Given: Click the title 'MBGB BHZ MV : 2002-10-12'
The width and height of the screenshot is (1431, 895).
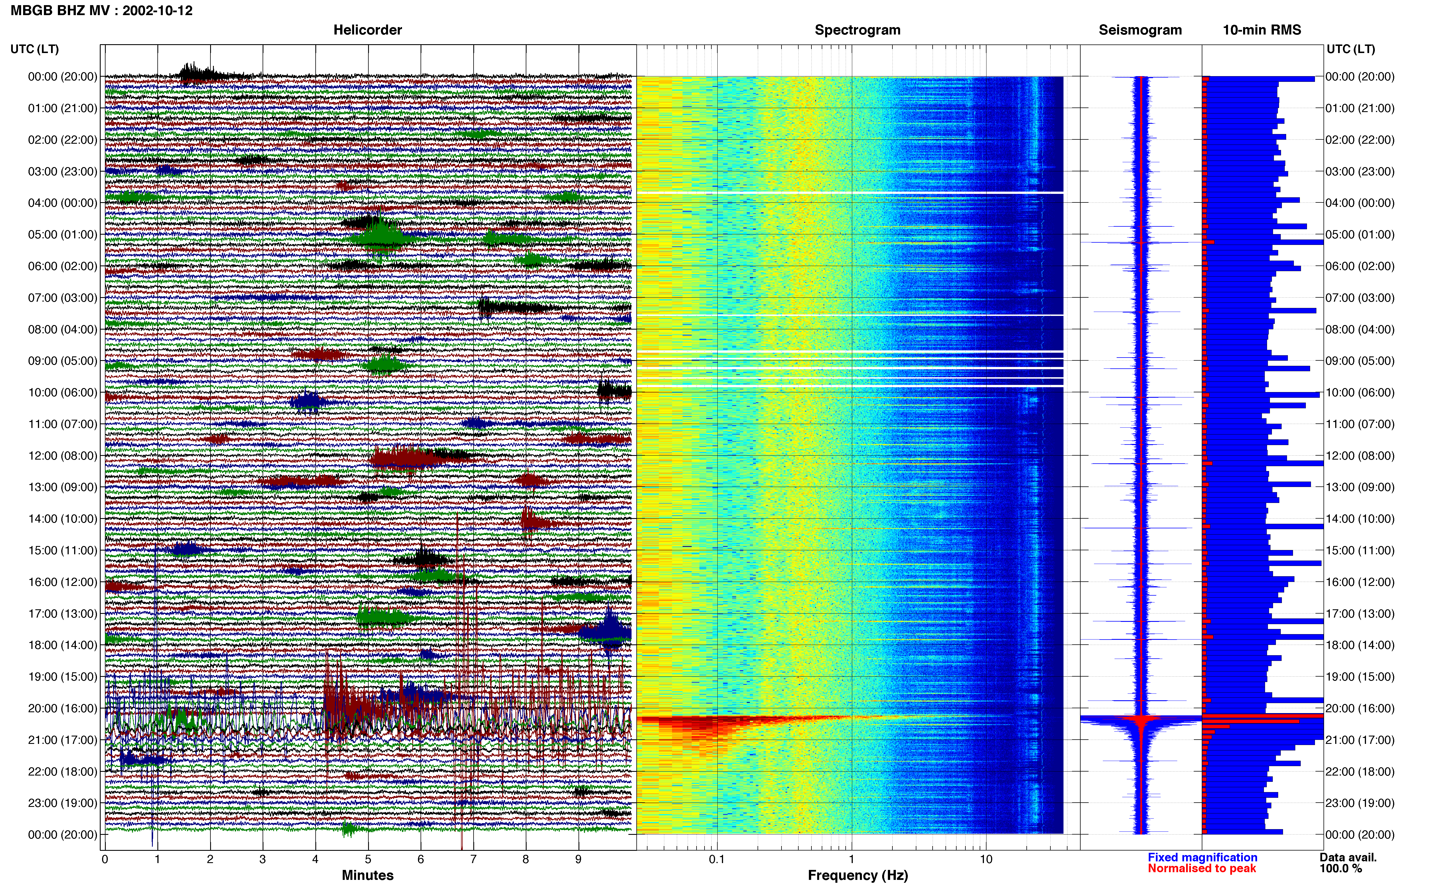Looking at the screenshot, I should 102,11.
